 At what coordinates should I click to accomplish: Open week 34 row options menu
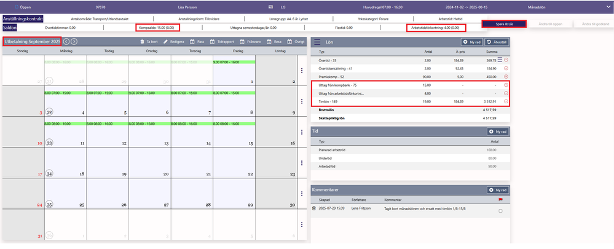tap(302, 162)
